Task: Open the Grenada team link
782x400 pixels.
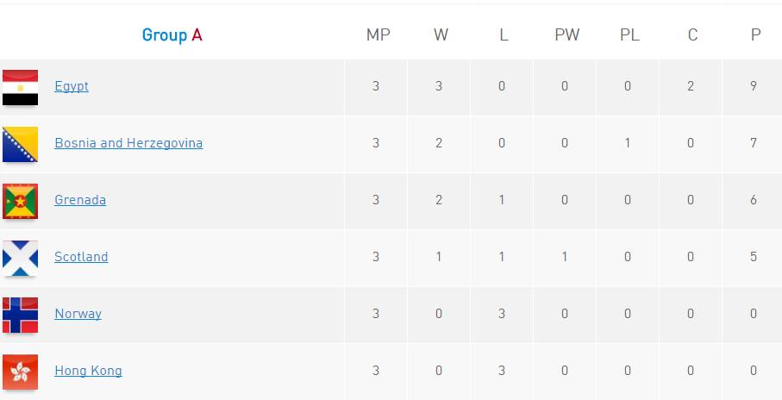Action: pyautogui.click(x=80, y=200)
